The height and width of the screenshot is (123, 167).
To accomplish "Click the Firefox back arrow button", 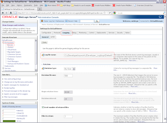I will pyautogui.click(x=3, y=13).
